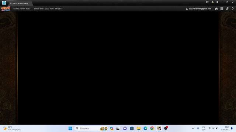Viewport: 236px width, 132px height.
Task: Click the Naruto Online logo
Action: point(6,9)
